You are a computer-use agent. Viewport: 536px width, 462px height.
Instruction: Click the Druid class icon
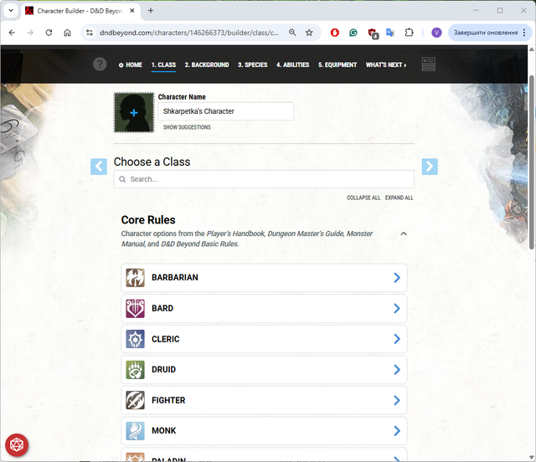tap(136, 369)
